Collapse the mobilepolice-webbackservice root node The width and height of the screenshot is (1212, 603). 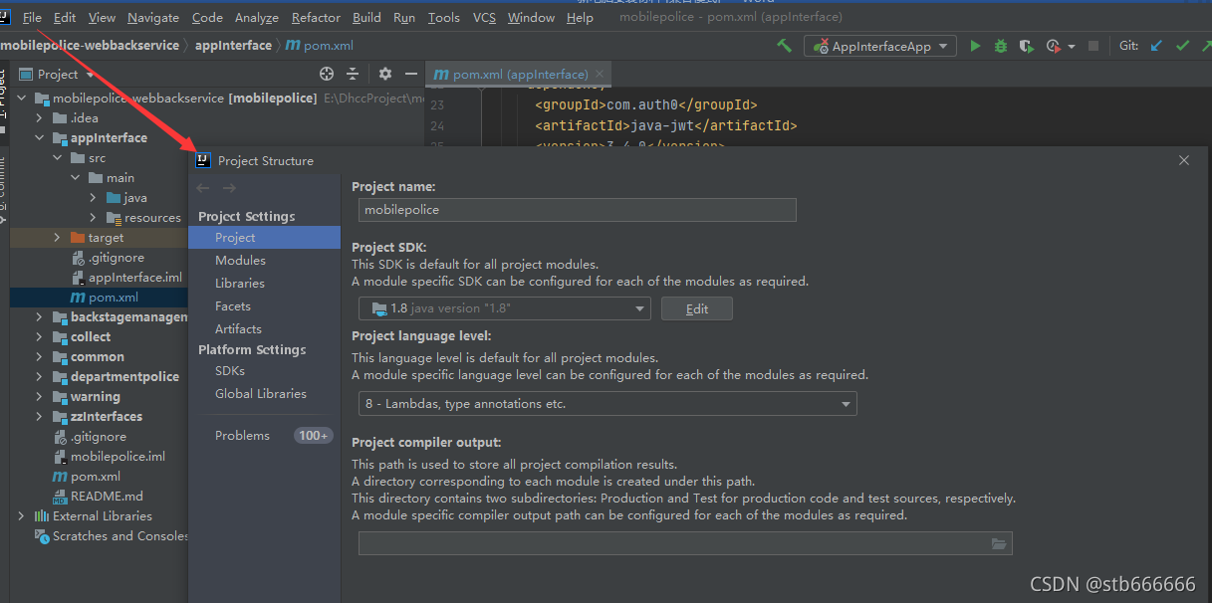(22, 99)
